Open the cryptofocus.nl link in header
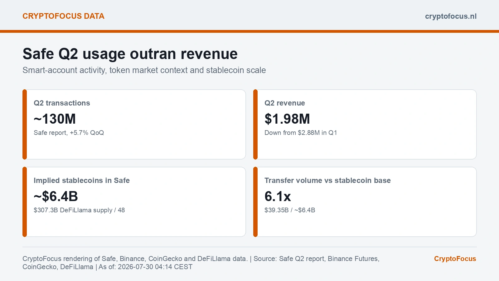The height and width of the screenshot is (281, 499). [x=451, y=16]
